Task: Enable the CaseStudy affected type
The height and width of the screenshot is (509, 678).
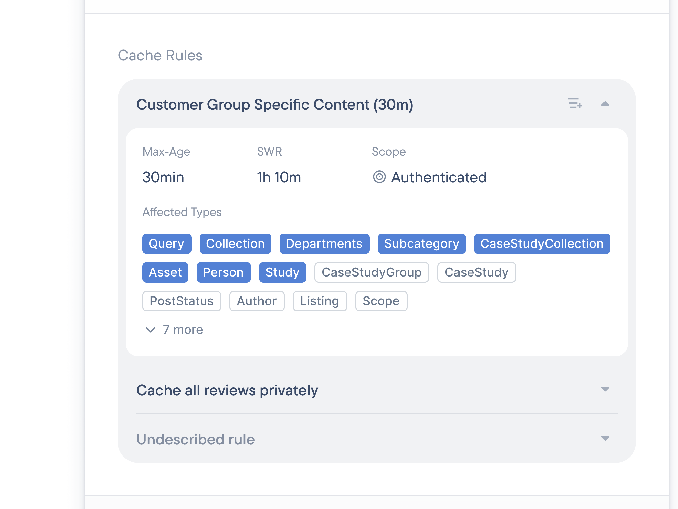Action: pos(476,272)
